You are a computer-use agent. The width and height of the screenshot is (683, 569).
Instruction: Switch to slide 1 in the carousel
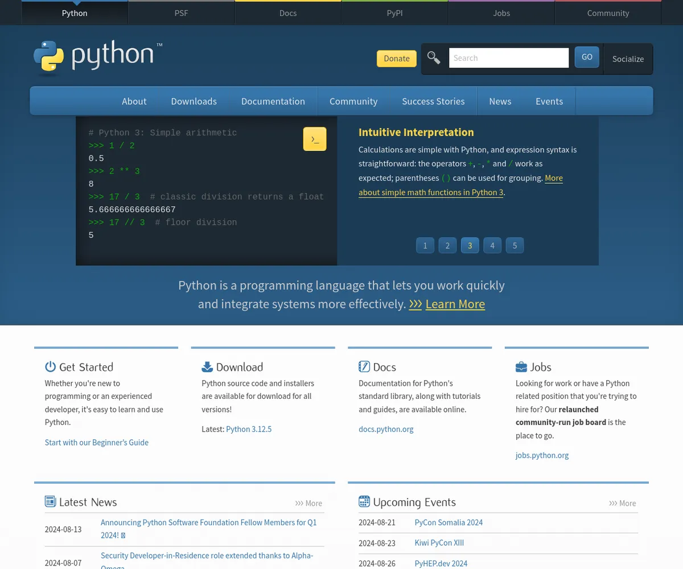pyautogui.click(x=425, y=245)
